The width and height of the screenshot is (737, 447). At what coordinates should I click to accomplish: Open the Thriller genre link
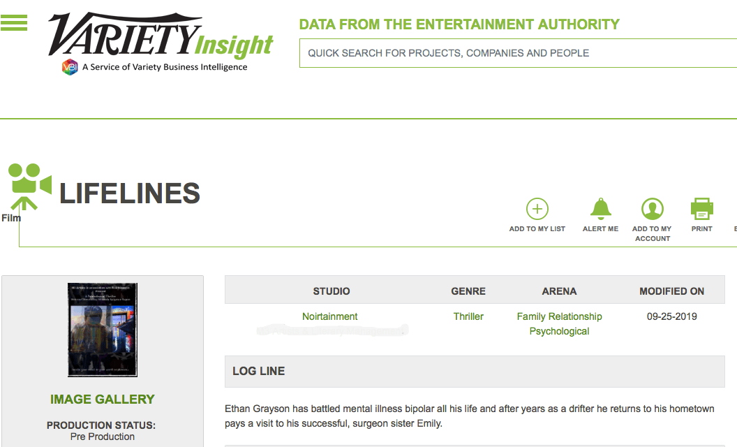[x=468, y=316]
